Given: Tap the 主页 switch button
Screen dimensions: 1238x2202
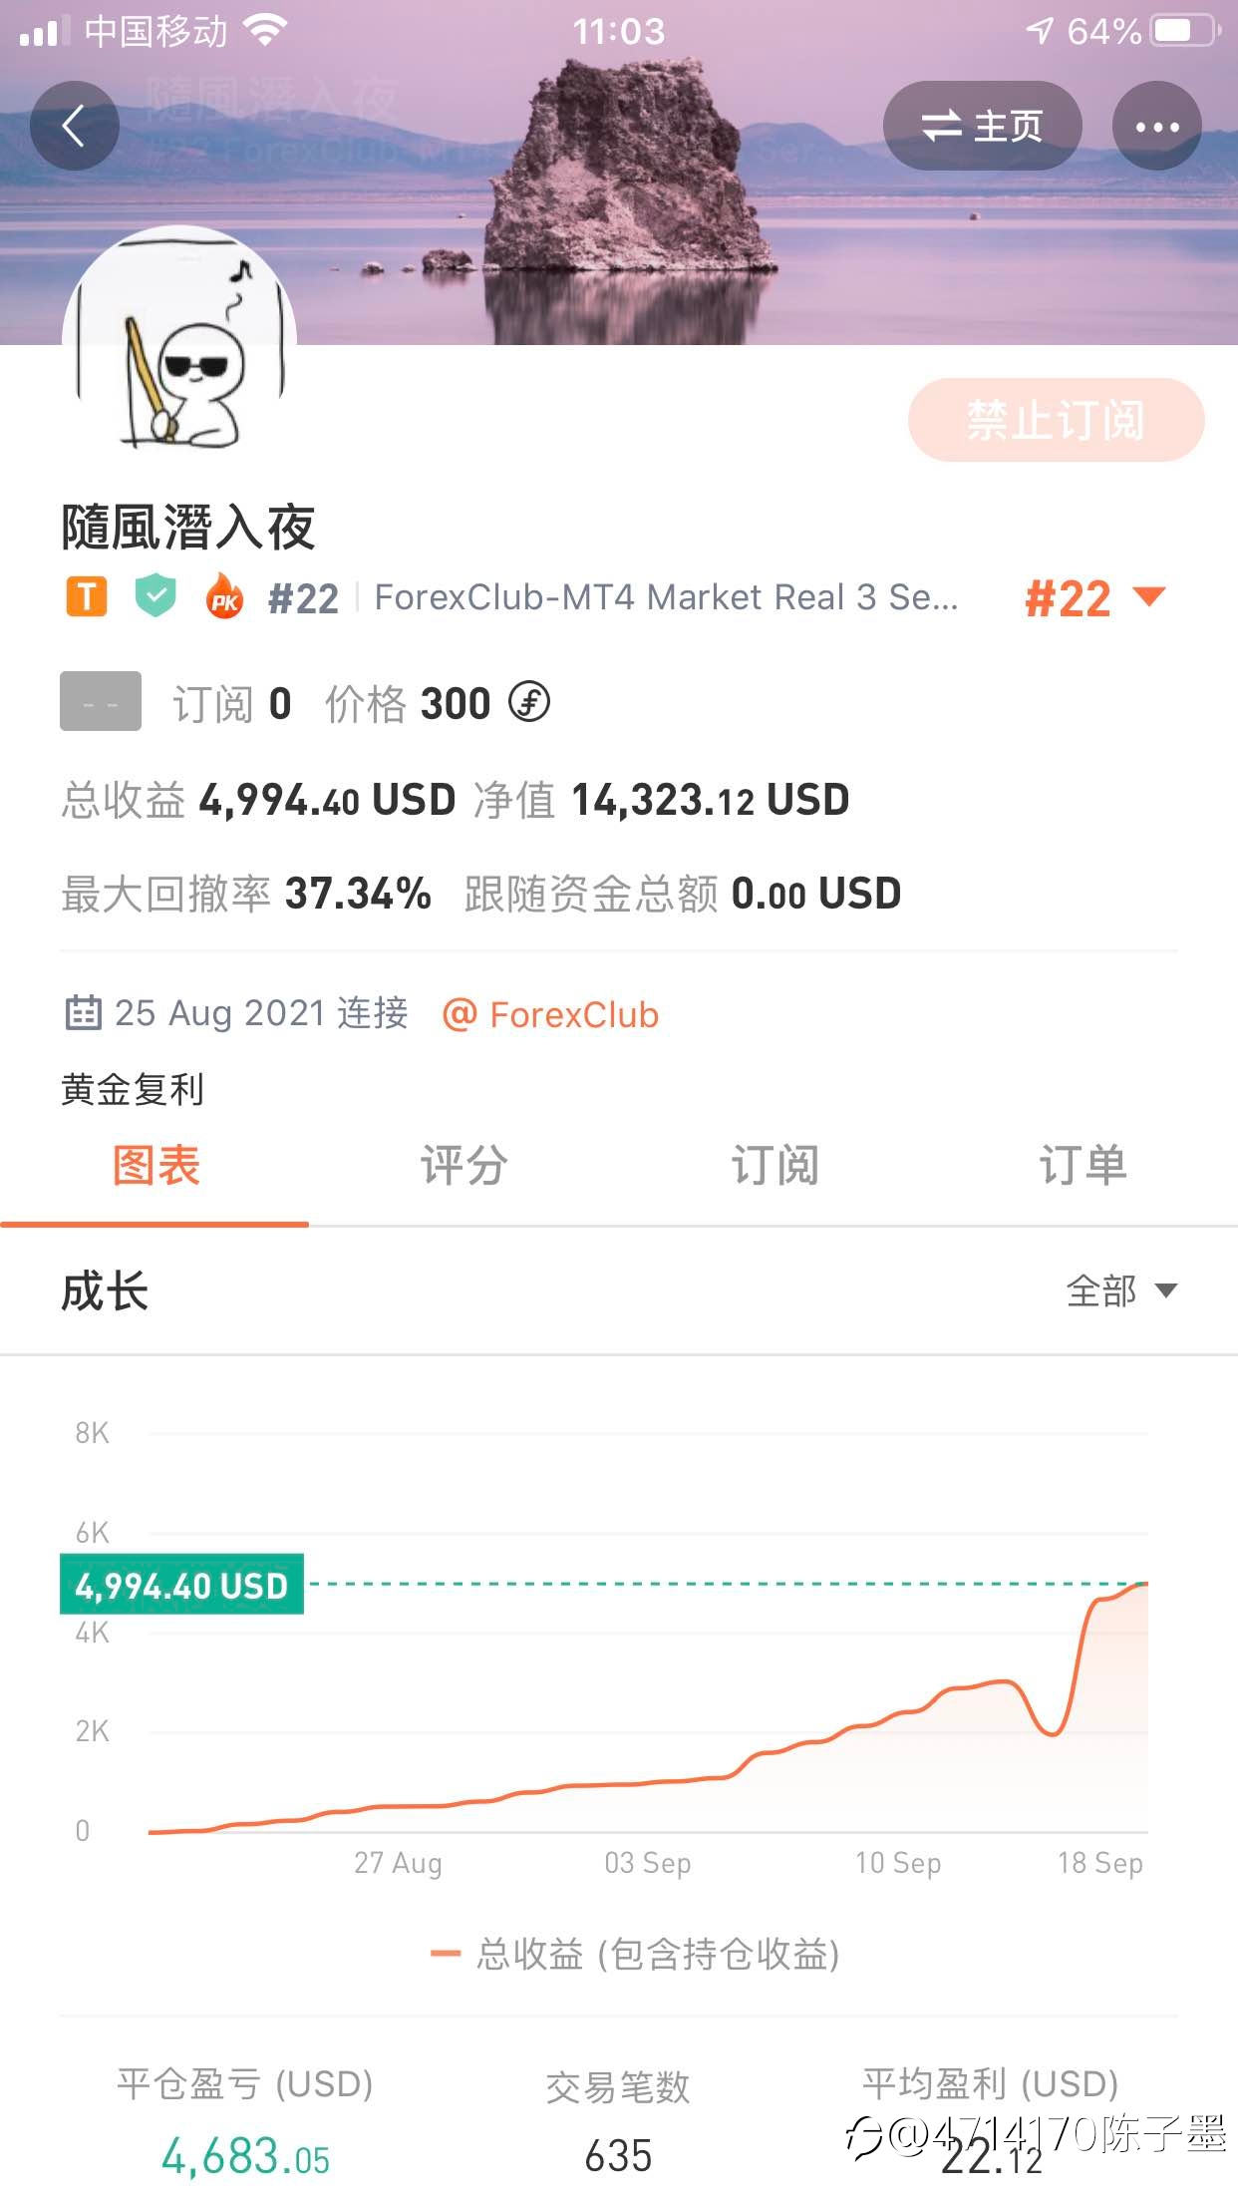Looking at the screenshot, I should tap(982, 126).
